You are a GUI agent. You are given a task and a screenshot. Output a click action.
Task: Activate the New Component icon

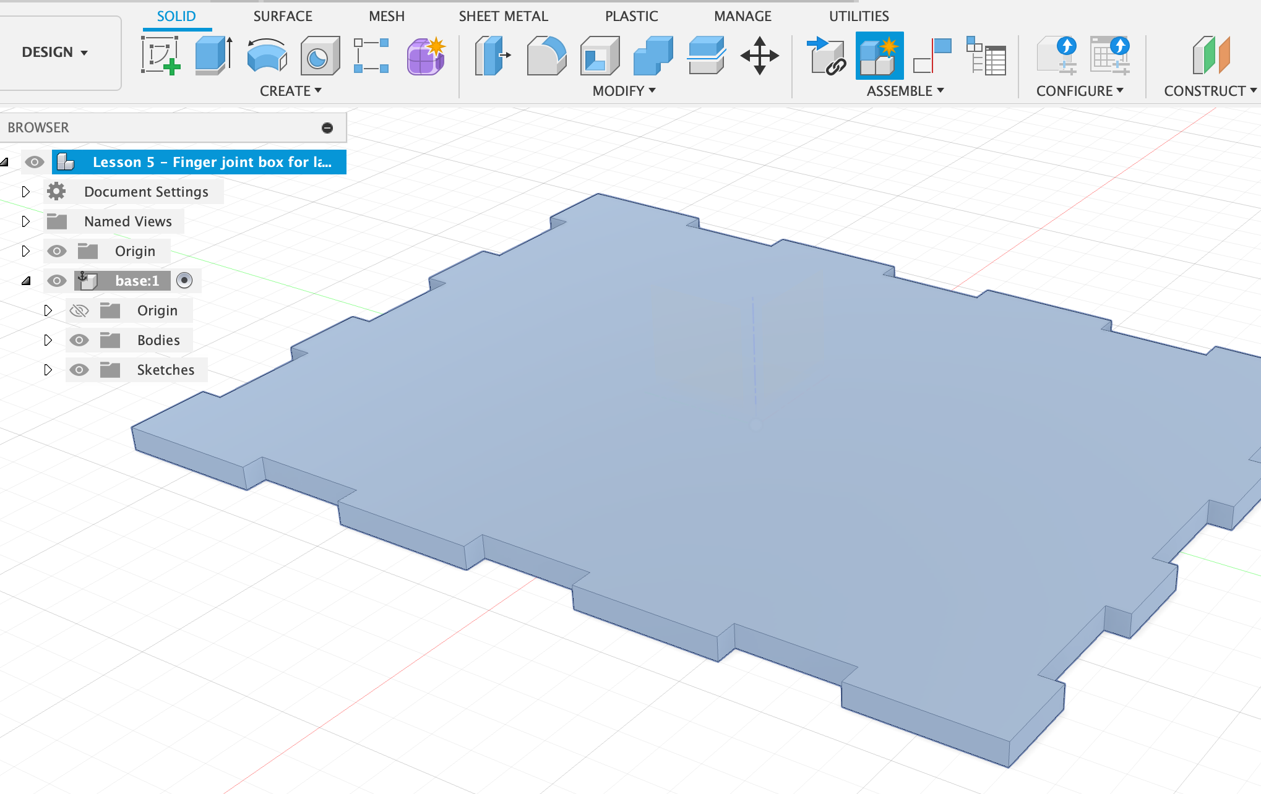pyautogui.click(x=879, y=56)
